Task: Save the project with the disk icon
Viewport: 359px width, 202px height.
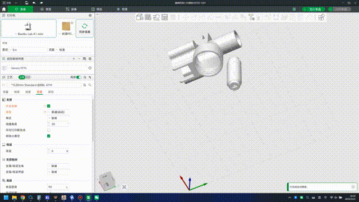Action: coord(26,3)
